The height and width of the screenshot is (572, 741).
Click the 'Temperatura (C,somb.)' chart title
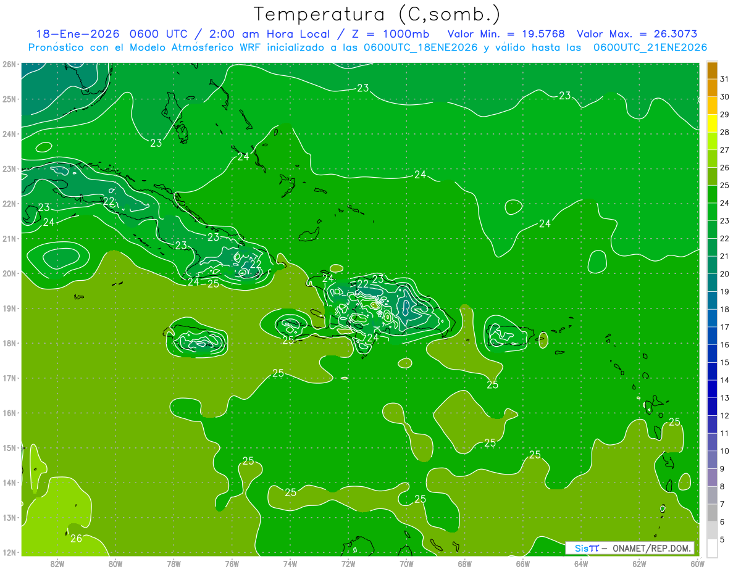pos(377,14)
